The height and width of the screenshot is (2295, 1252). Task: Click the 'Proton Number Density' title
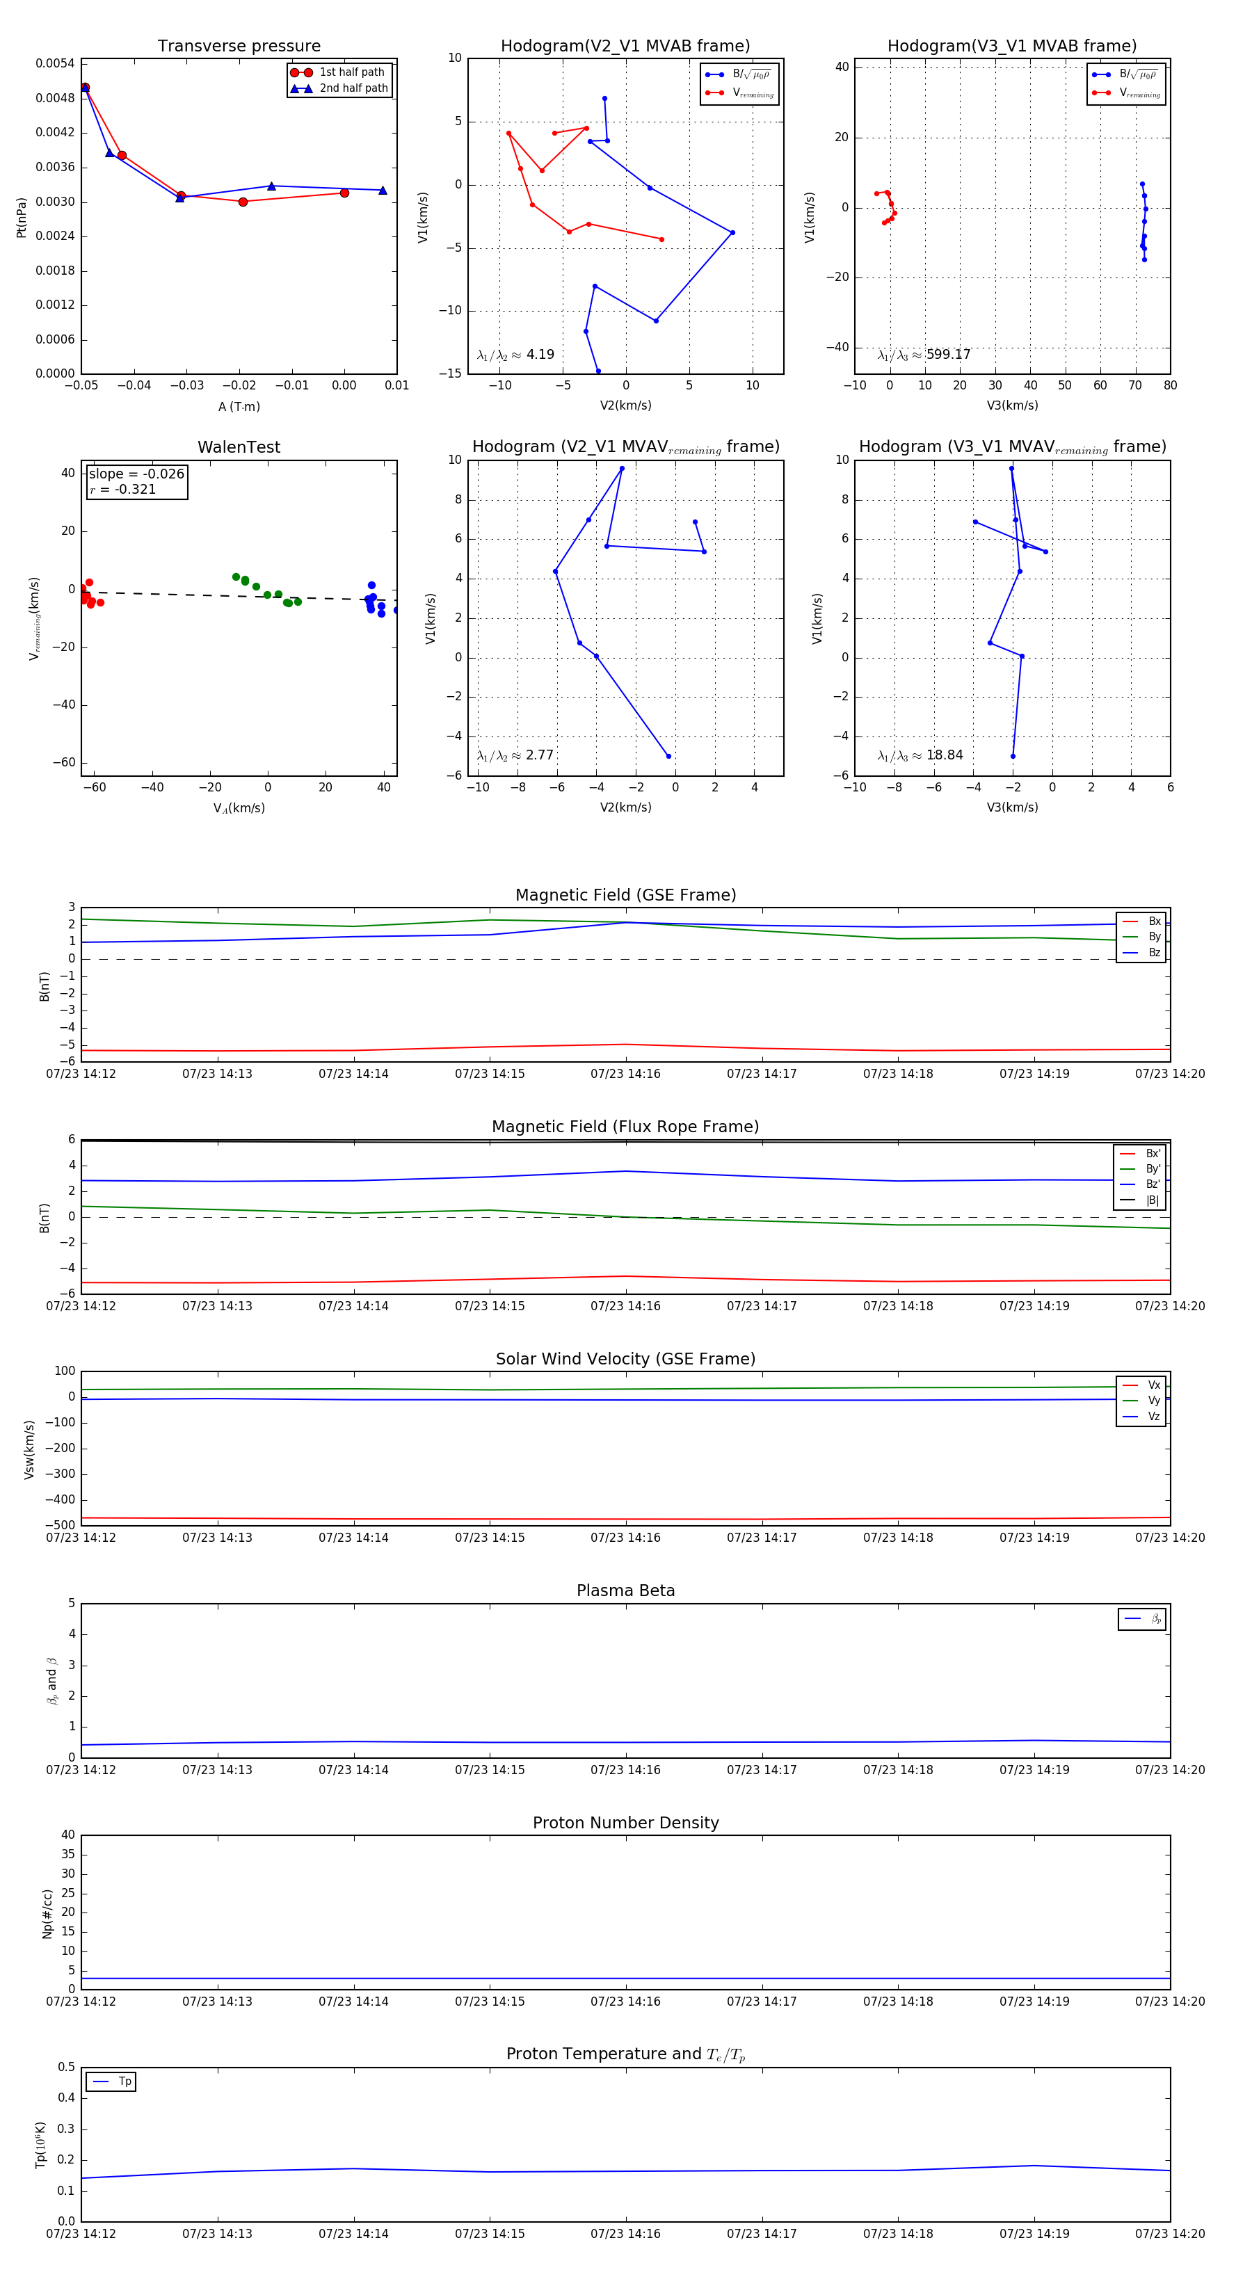pos(625,1823)
